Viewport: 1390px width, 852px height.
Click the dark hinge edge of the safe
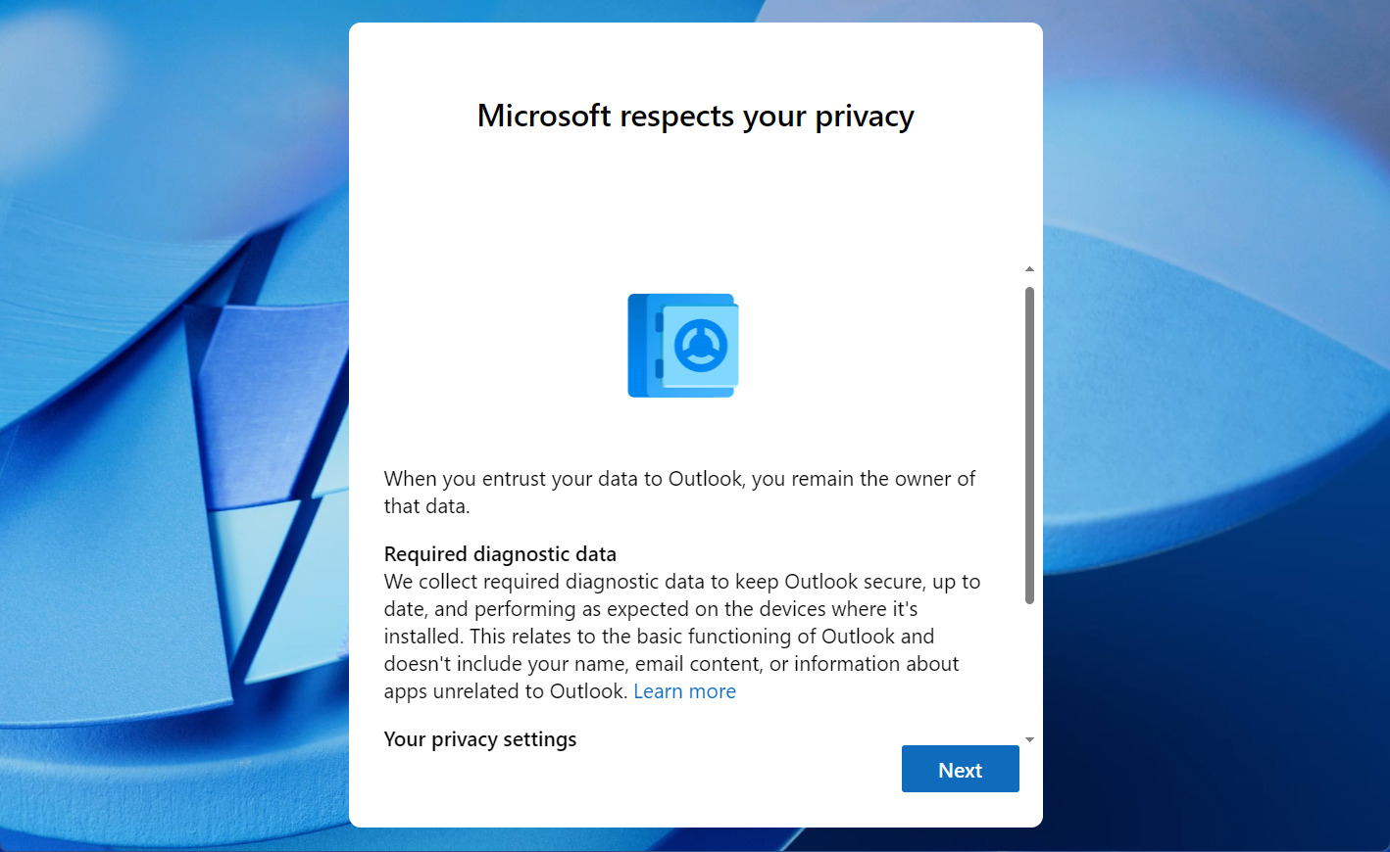coord(639,345)
